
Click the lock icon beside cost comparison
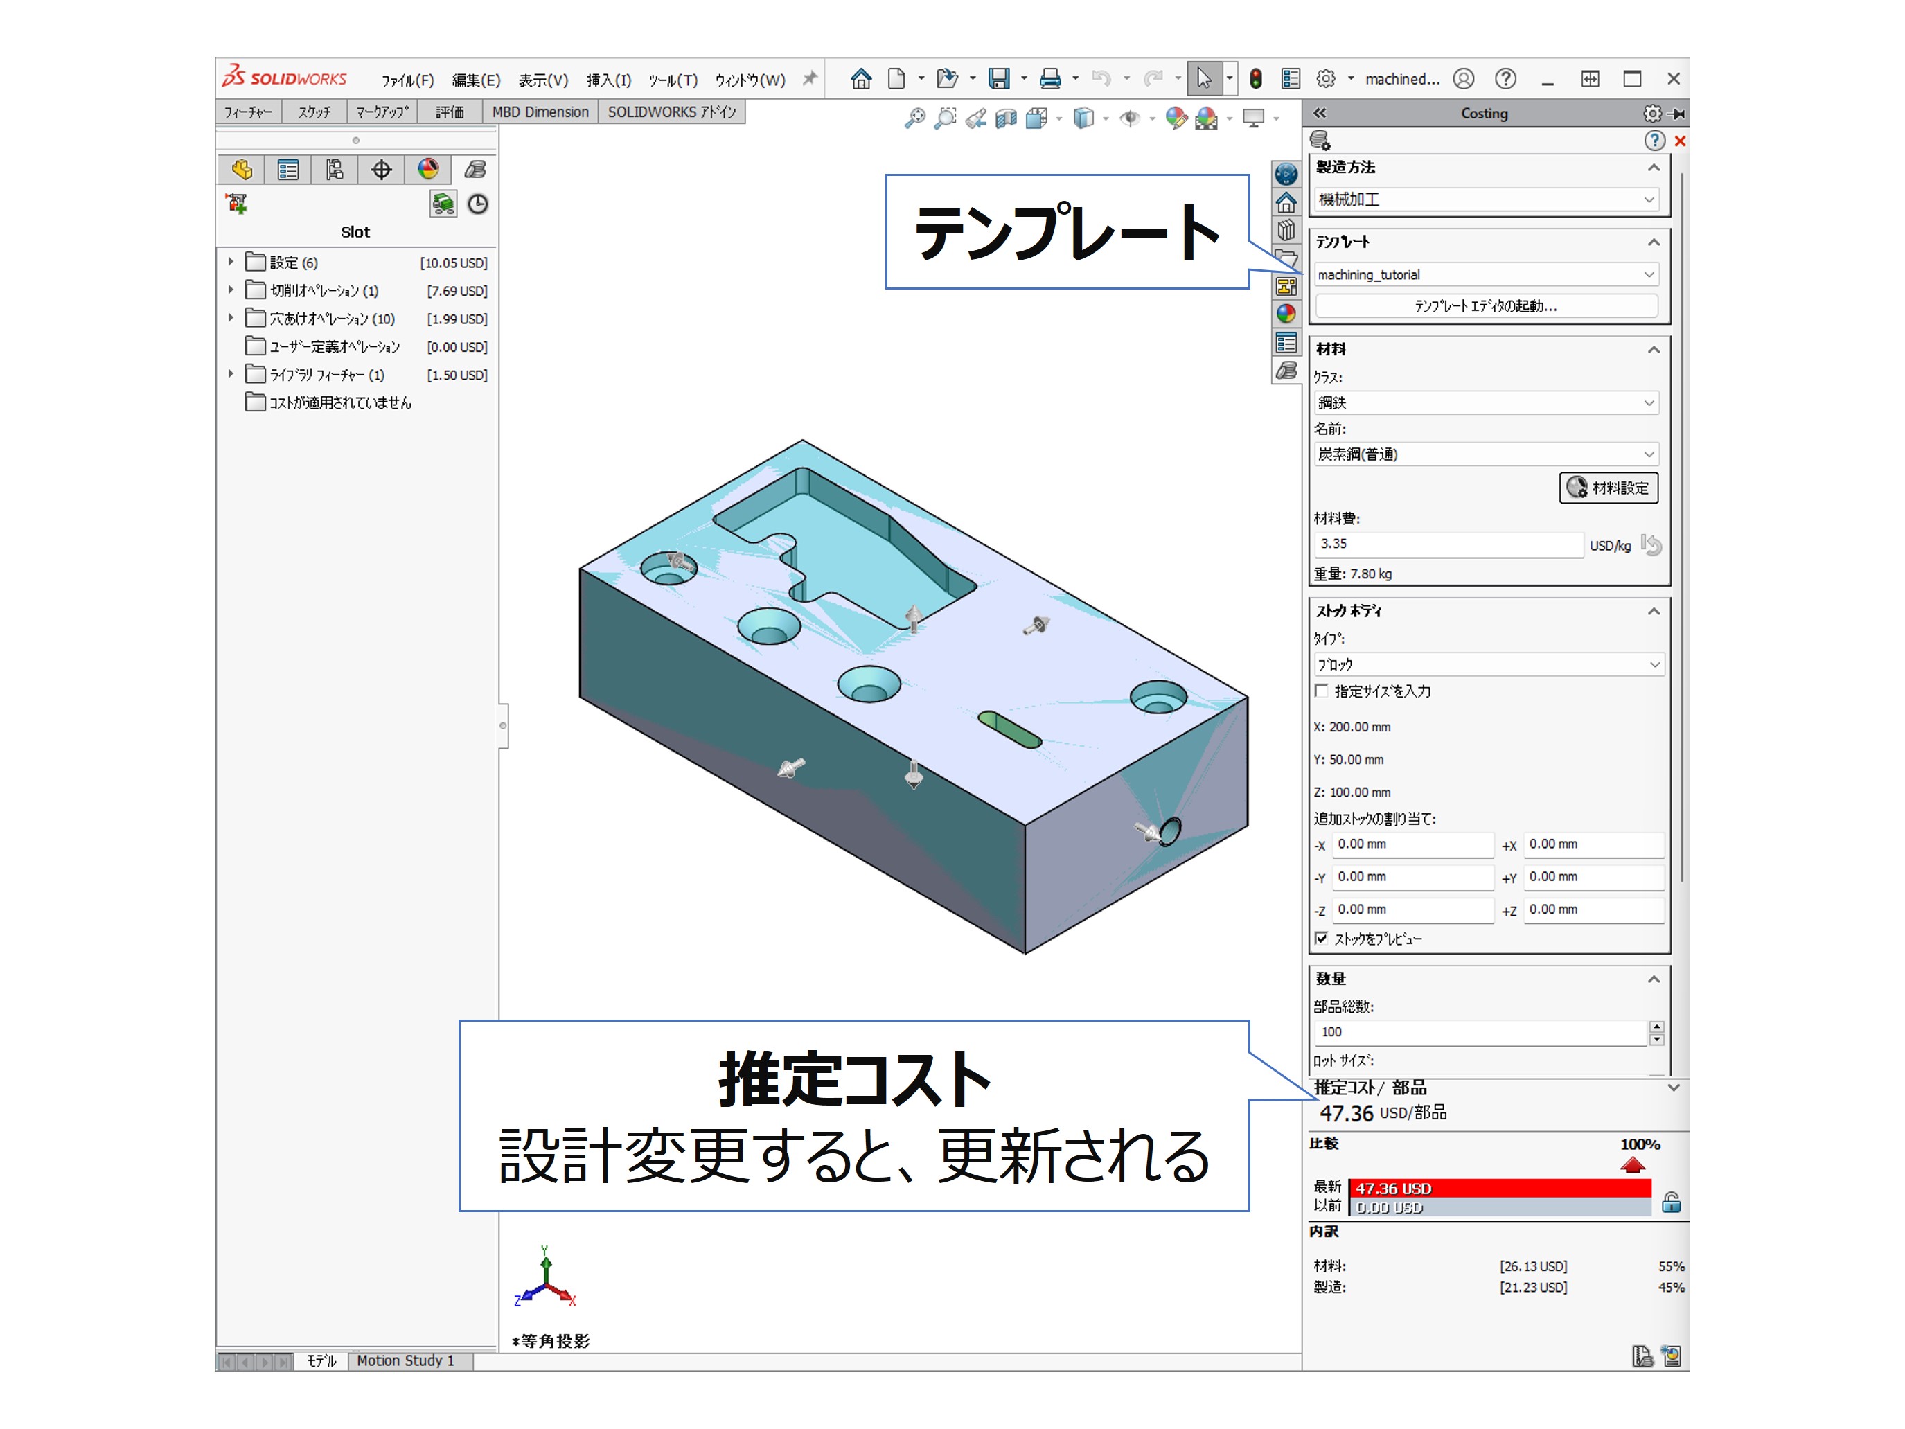pos(1672,1202)
